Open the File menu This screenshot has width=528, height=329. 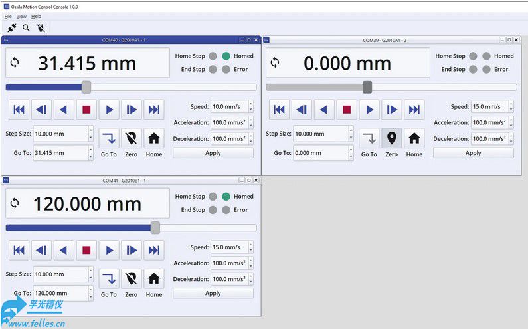tap(8, 16)
